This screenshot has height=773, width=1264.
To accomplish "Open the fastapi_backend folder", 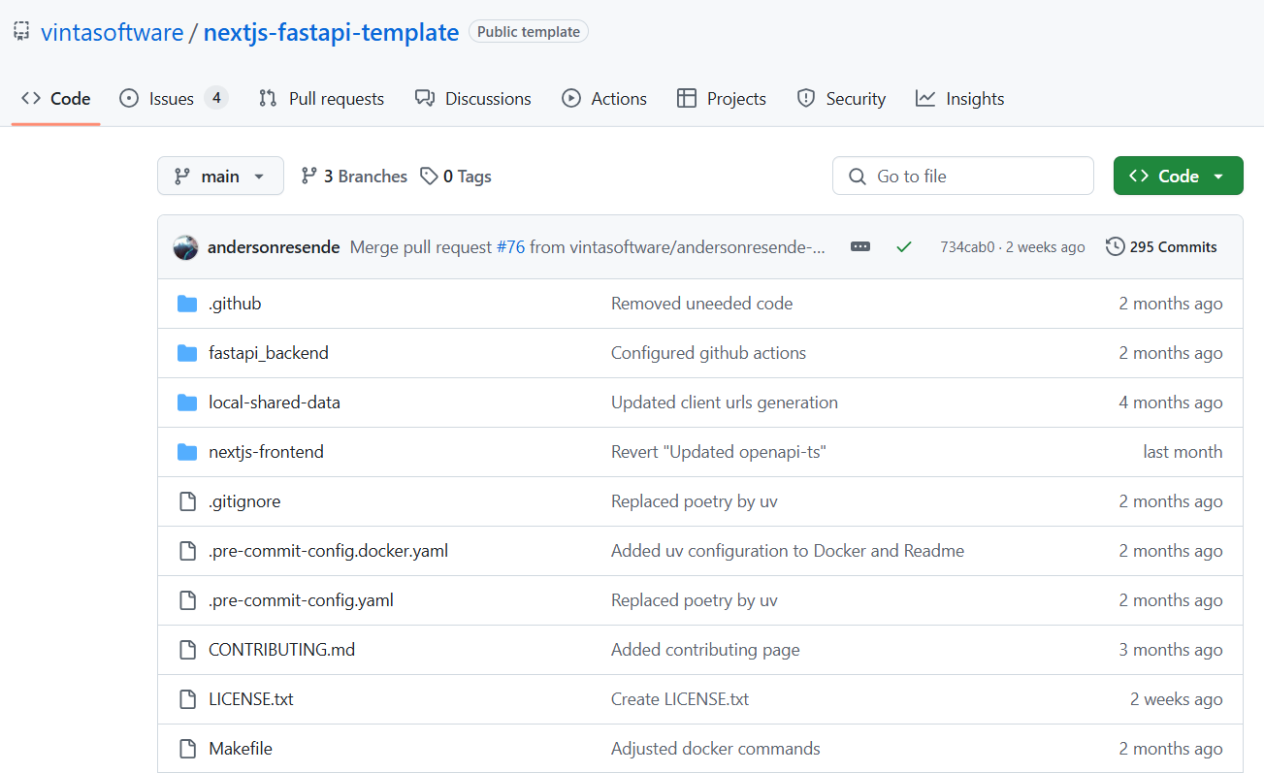I will click(x=269, y=353).
